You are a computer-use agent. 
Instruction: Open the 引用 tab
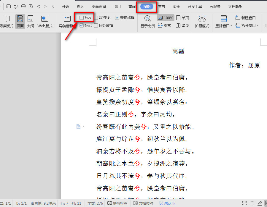coord(117,7)
